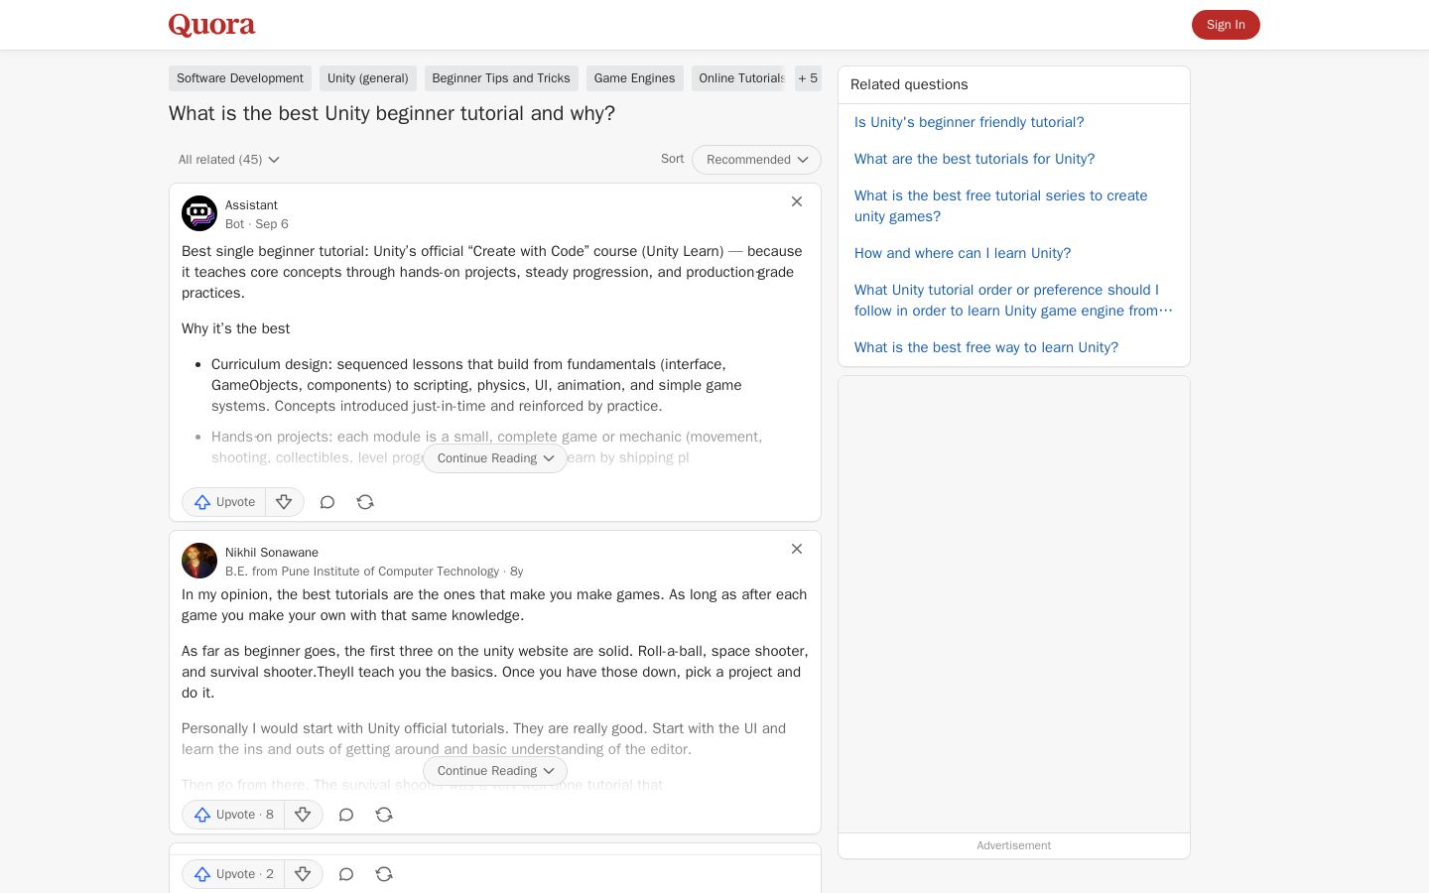Downvote the Assistant answer

tap(284, 502)
